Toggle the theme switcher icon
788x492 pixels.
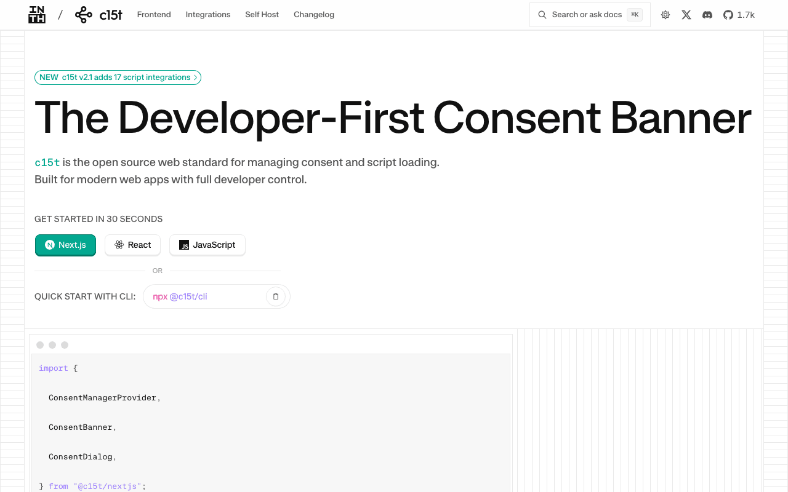coord(665,15)
